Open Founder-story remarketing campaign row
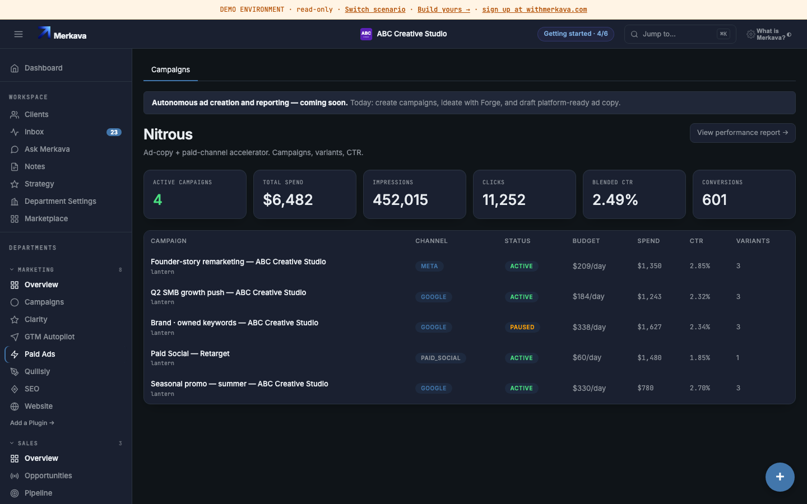The image size is (807, 504). click(x=470, y=266)
